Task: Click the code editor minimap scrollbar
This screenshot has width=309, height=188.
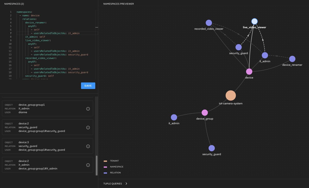Action: pyautogui.click(x=97, y=27)
